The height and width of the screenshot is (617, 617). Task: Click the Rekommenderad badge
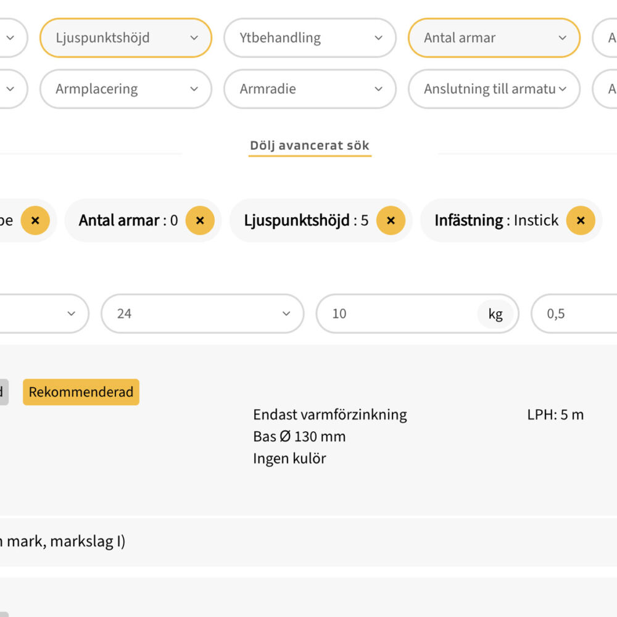coord(80,392)
